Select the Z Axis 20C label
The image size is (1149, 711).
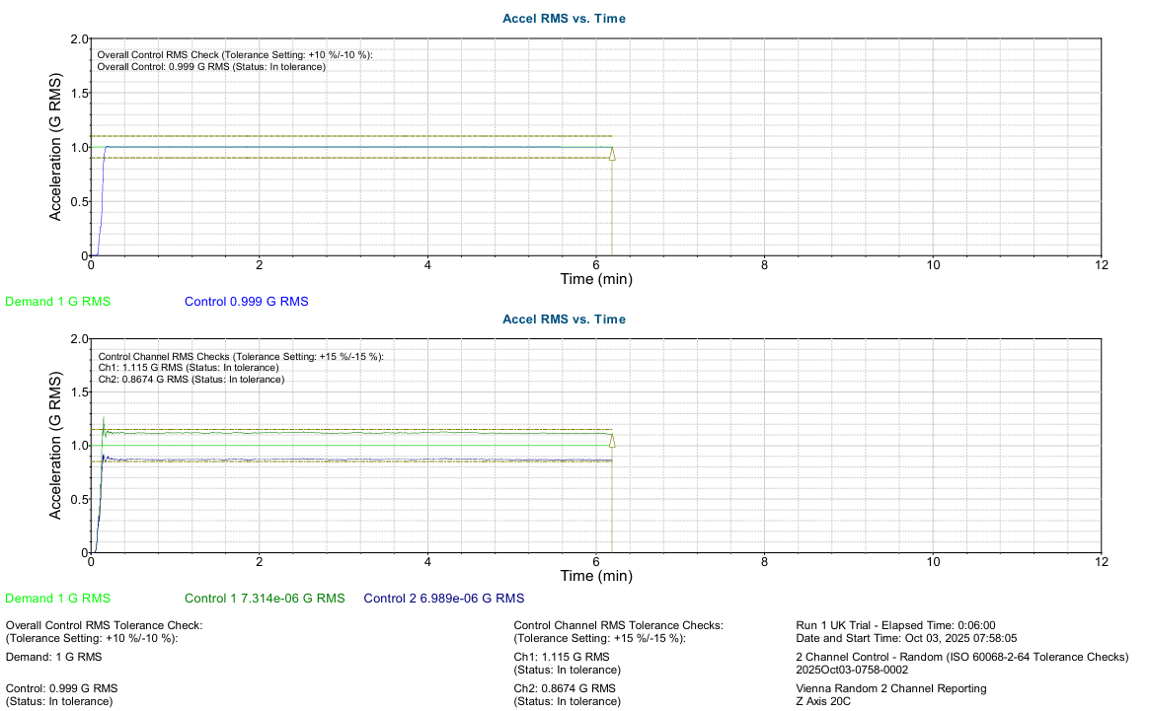point(822,700)
